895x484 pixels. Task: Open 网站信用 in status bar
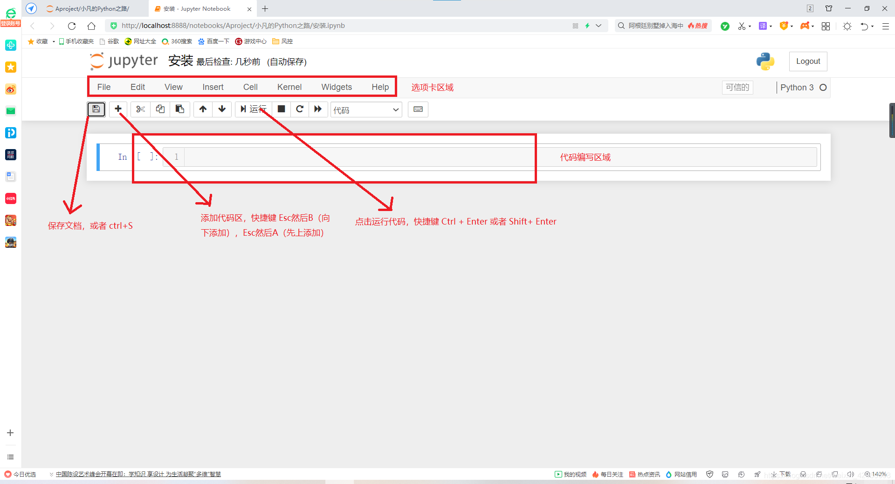point(682,474)
